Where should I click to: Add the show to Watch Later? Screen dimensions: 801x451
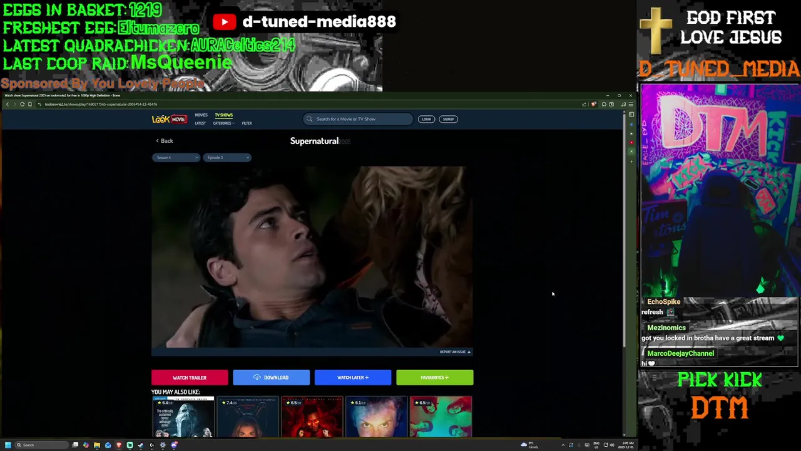[353, 378]
